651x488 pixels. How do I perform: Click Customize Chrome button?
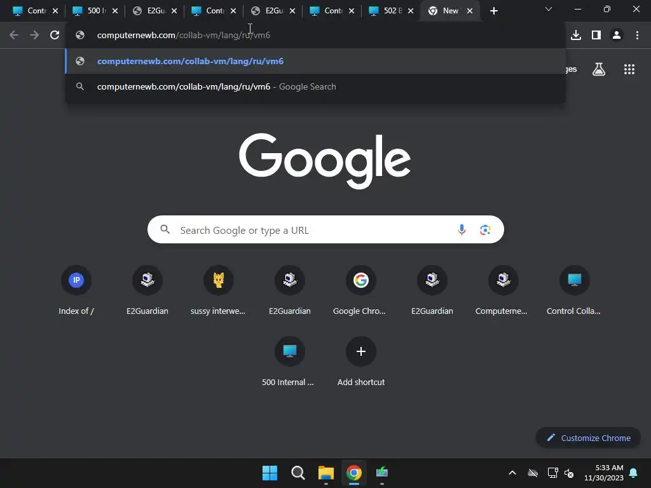[x=588, y=438]
